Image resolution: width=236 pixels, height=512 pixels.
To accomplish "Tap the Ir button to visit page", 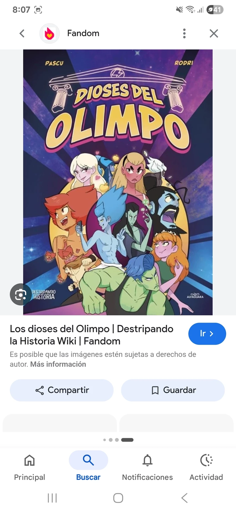I will (x=207, y=334).
